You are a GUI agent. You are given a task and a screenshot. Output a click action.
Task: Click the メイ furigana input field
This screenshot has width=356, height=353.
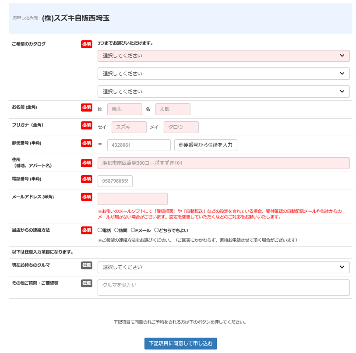181,127
